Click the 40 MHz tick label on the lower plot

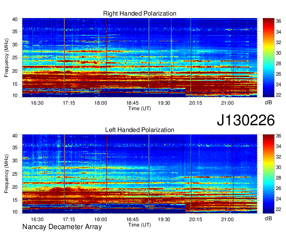(15, 136)
